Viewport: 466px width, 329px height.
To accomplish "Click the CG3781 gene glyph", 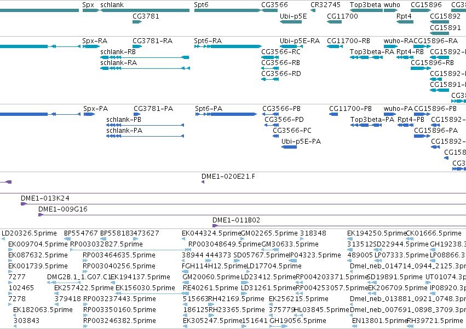I will click(137, 22).
